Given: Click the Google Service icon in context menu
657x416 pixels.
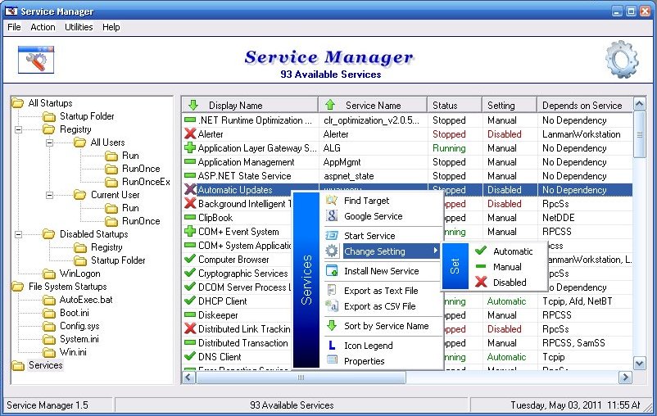Looking at the screenshot, I should pos(332,216).
